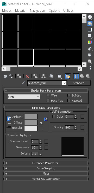Open the material editor Options icon
This screenshot has width=94, height=193.
pos(90,55)
